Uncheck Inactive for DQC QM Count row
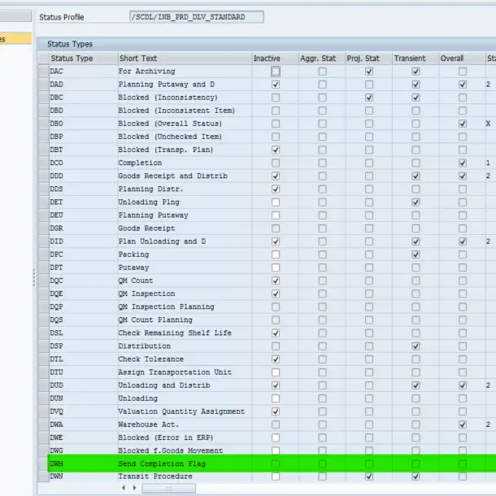The image size is (496, 496). point(276,281)
